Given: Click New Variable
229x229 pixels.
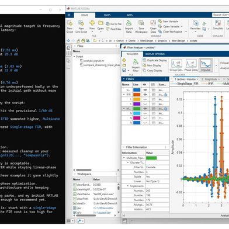Looking at the screenshot, I should [x=168, y=21].
